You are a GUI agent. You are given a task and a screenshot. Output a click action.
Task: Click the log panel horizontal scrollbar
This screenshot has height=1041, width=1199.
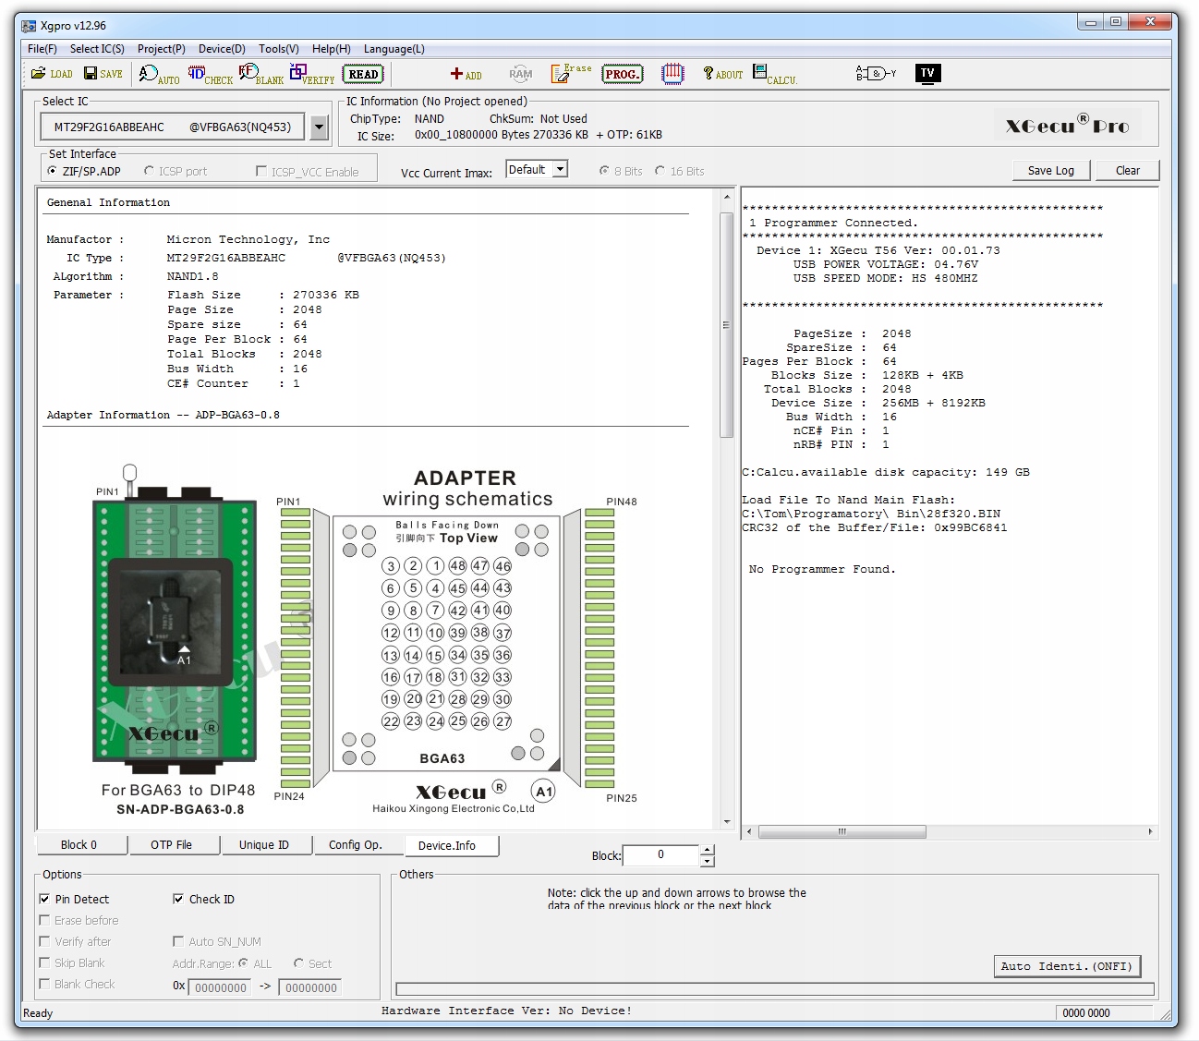842,832
